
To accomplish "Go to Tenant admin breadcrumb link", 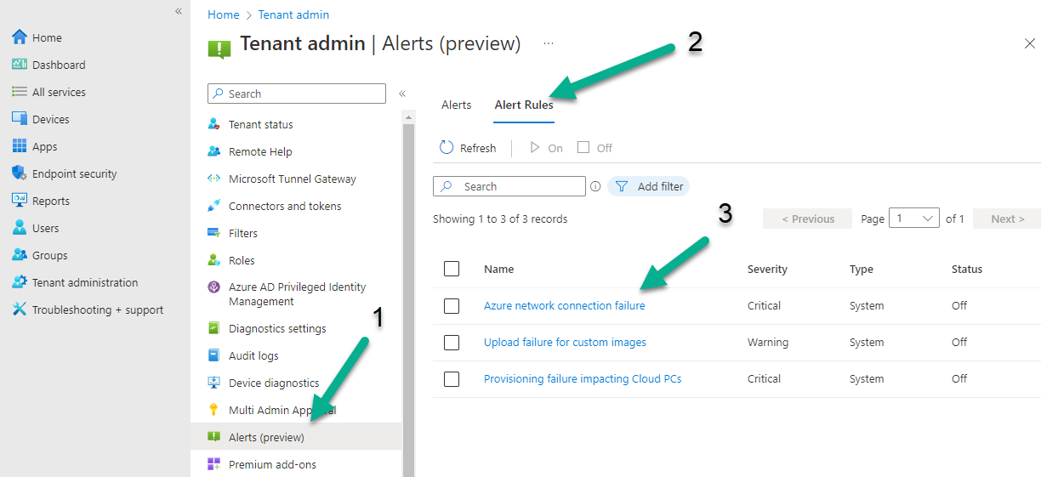I will [294, 14].
